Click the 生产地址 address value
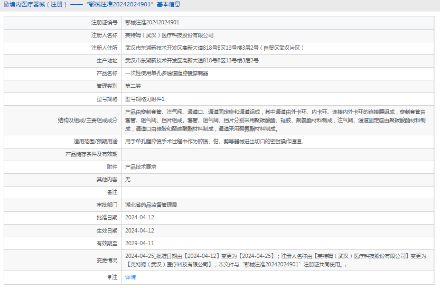Image resolution: width=440 pixels, height=288 pixels. tap(192, 61)
